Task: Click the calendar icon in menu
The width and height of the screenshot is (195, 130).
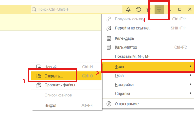Action: (109, 38)
